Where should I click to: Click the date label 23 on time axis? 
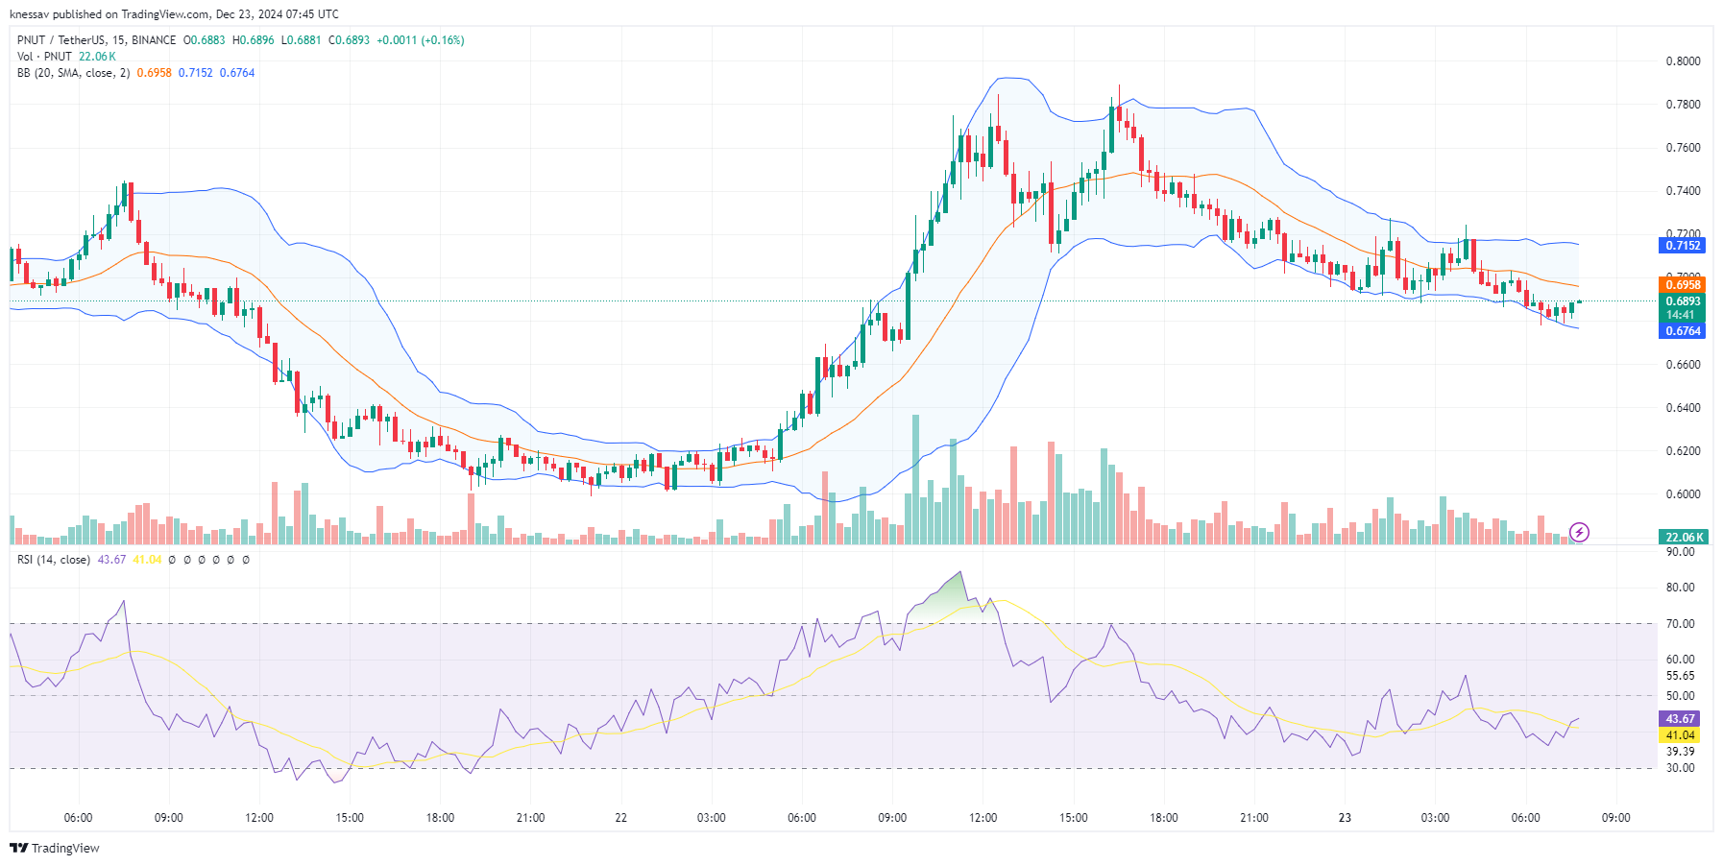[x=1345, y=818]
